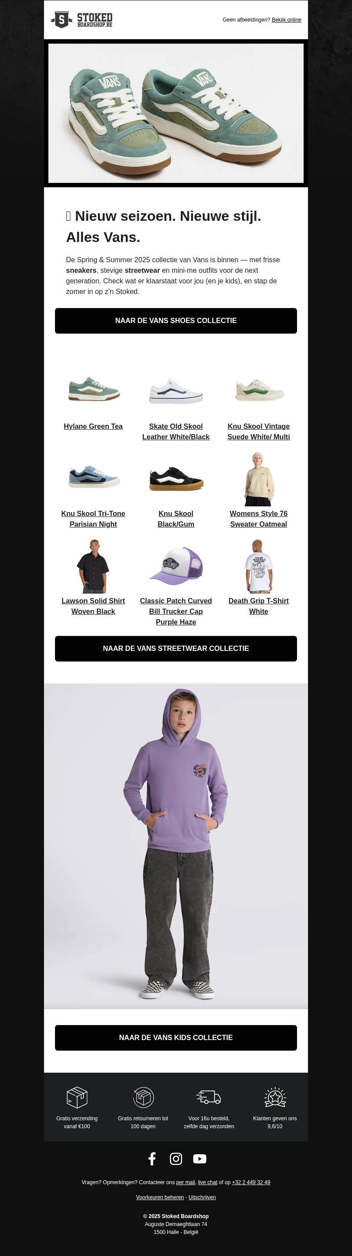Click the Stoked Boardshop logo
The height and width of the screenshot is (1256, 352).
click(x=81, y=20)
